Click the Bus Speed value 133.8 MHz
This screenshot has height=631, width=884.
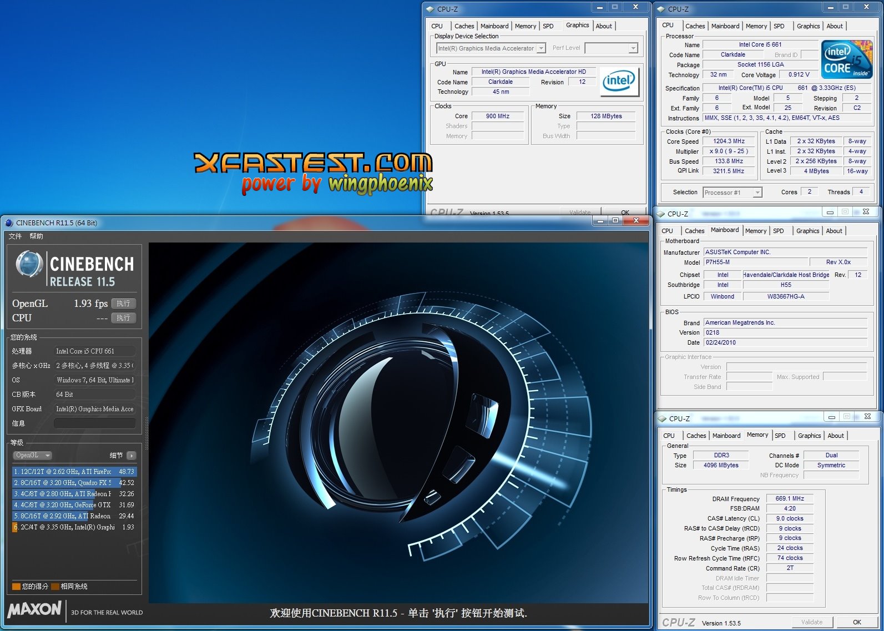(x=729, y=161)
